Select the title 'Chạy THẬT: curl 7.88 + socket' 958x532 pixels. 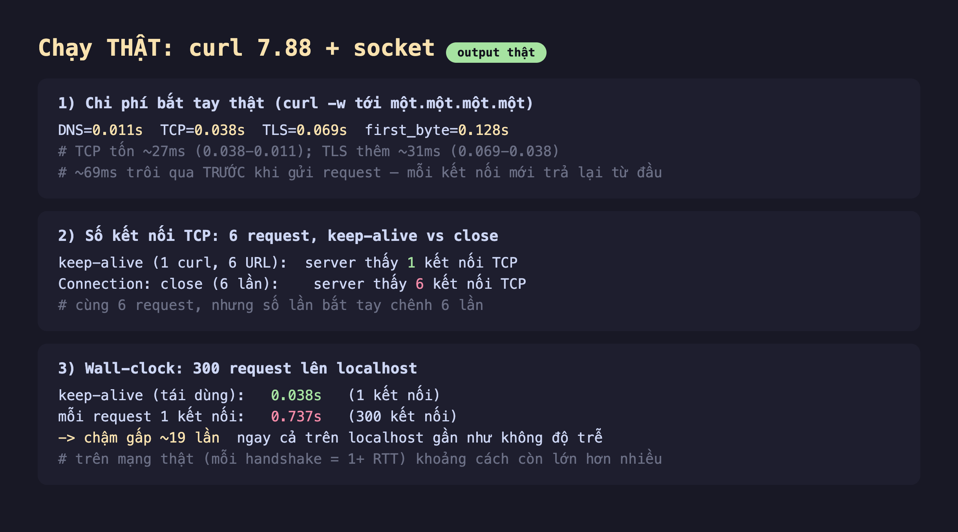coord(236,49)
